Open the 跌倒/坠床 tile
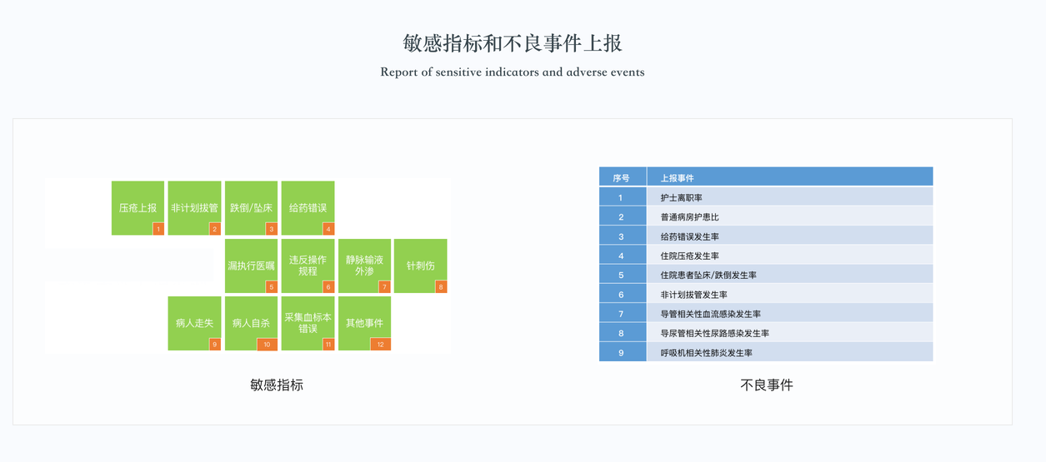 click(x=251, y=208)
